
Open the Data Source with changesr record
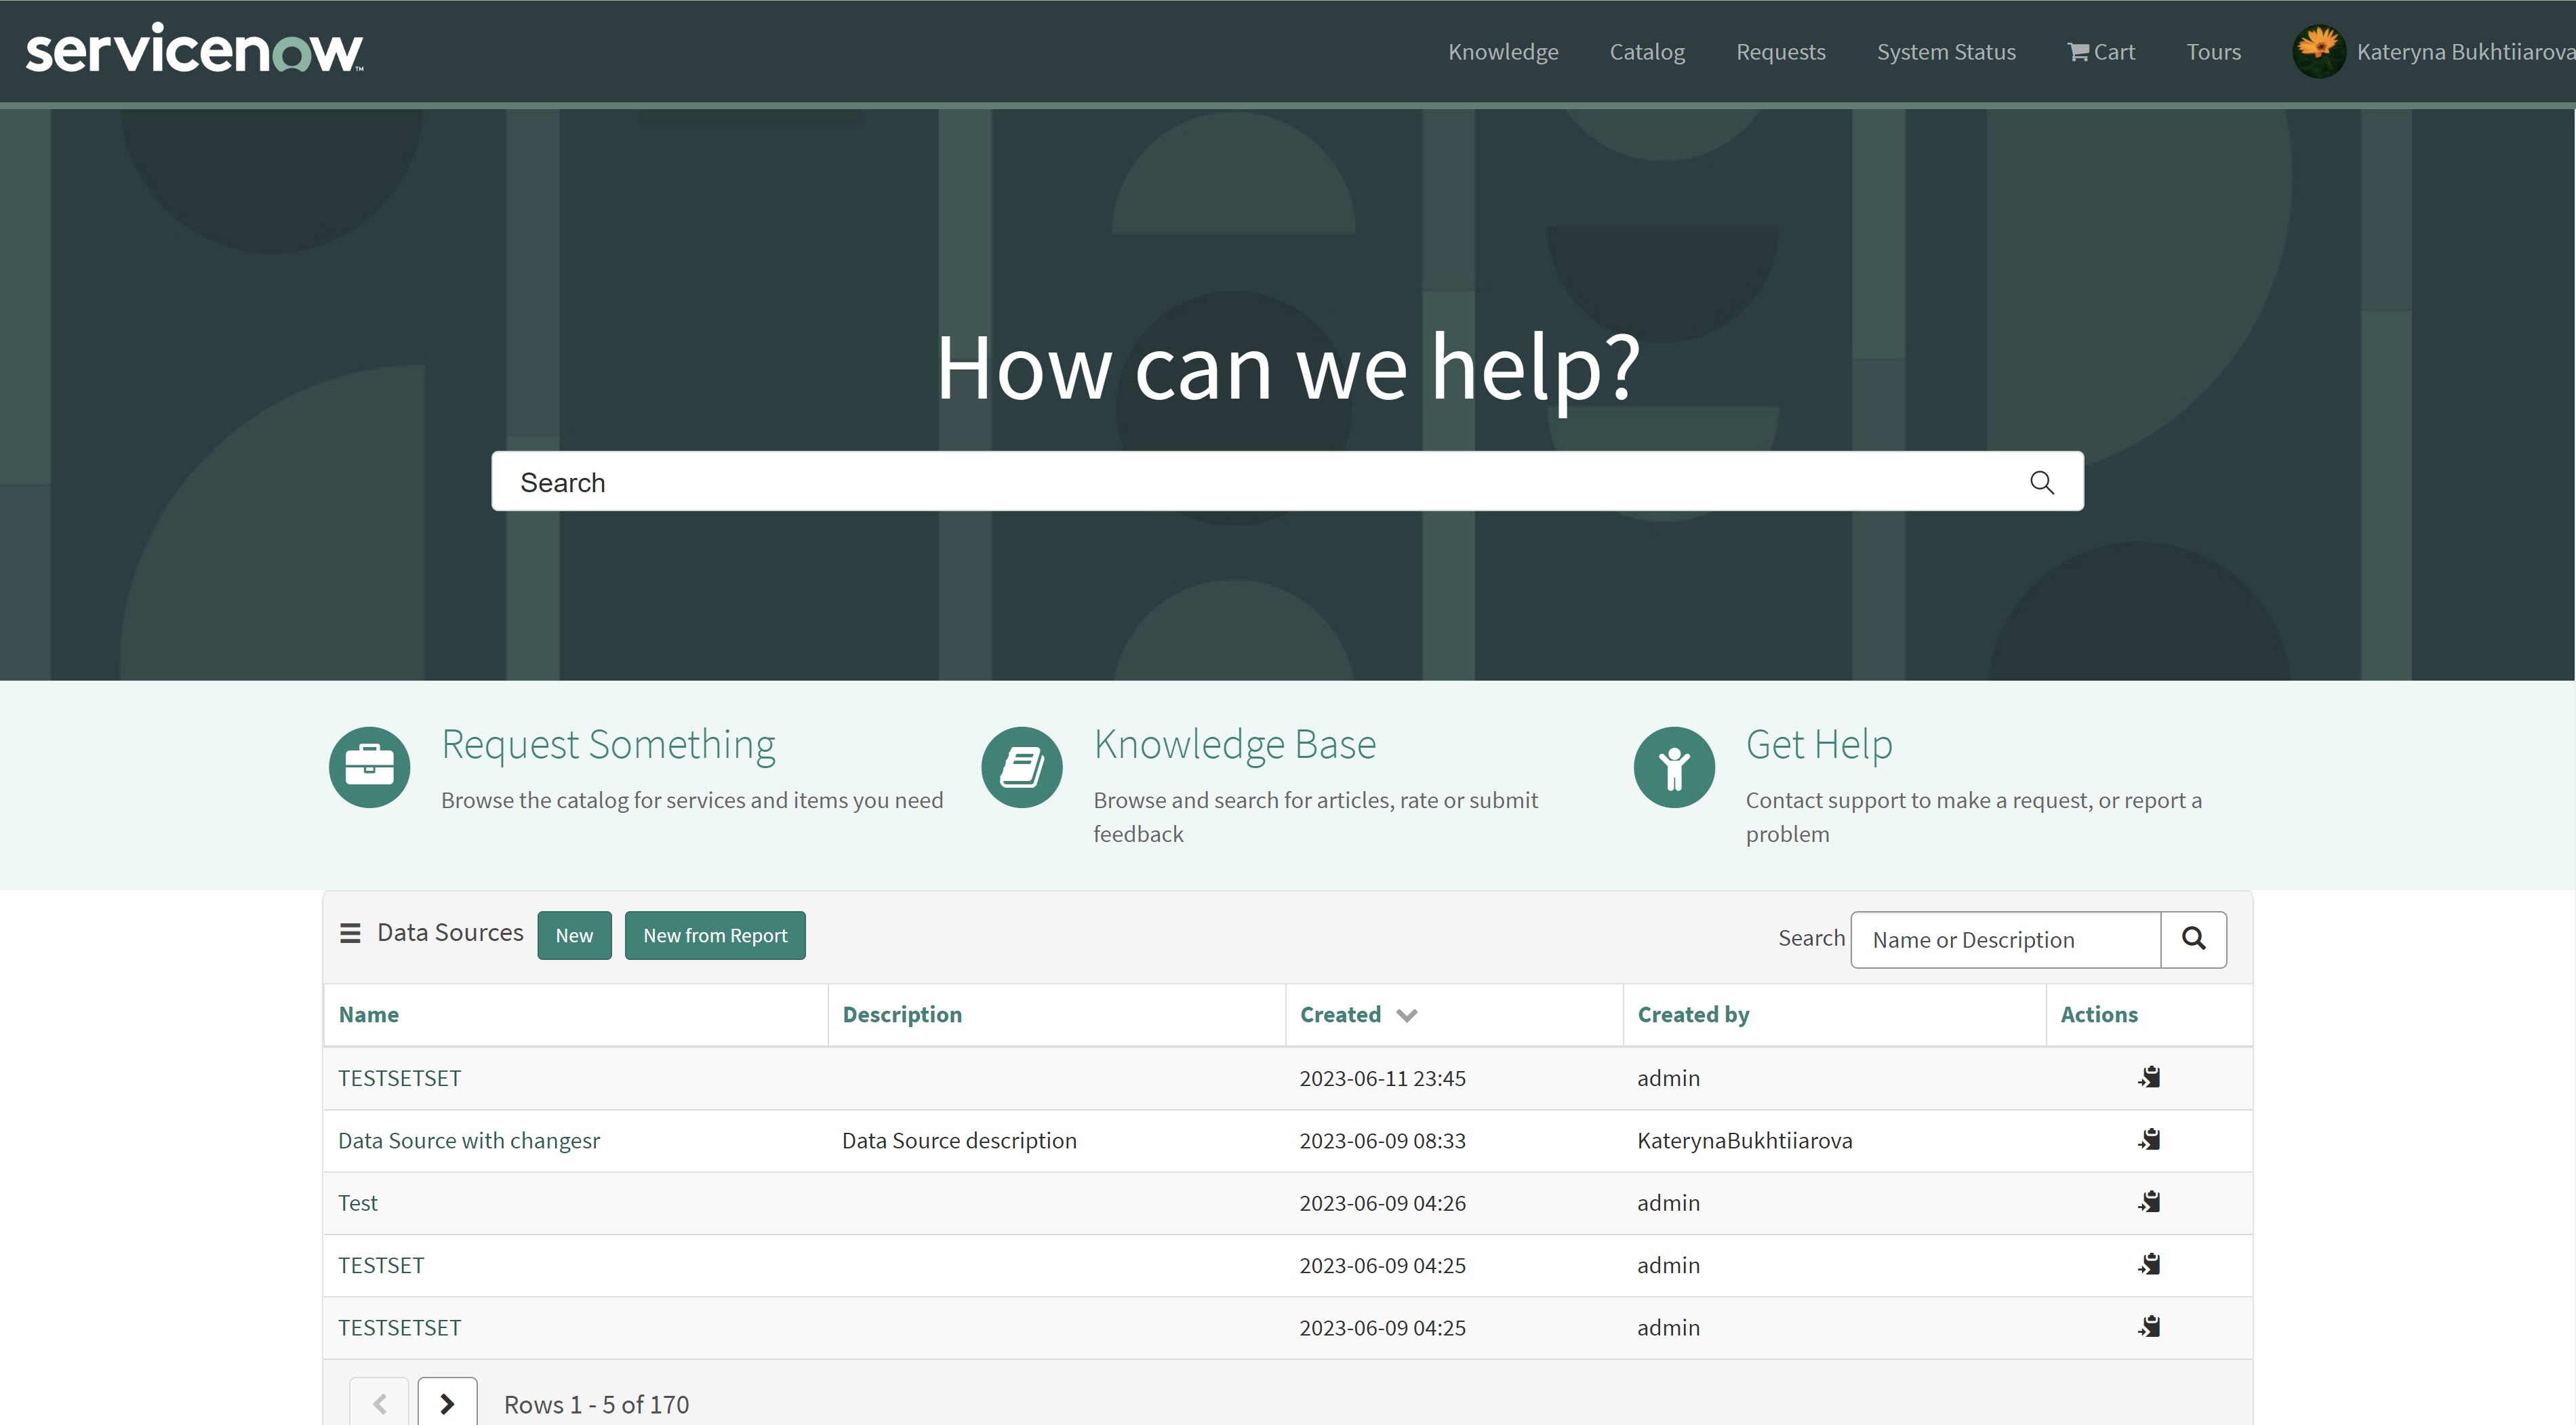point(468,1140)
